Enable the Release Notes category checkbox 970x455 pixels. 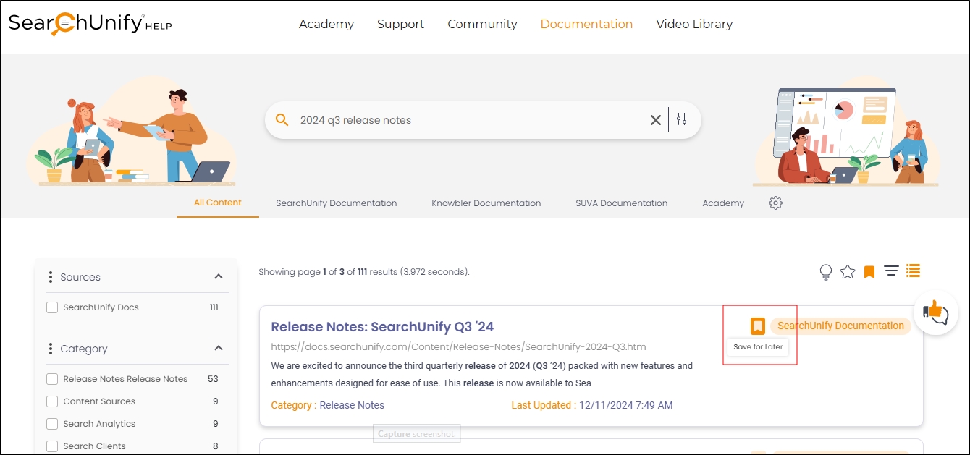[x=52, y=379]
